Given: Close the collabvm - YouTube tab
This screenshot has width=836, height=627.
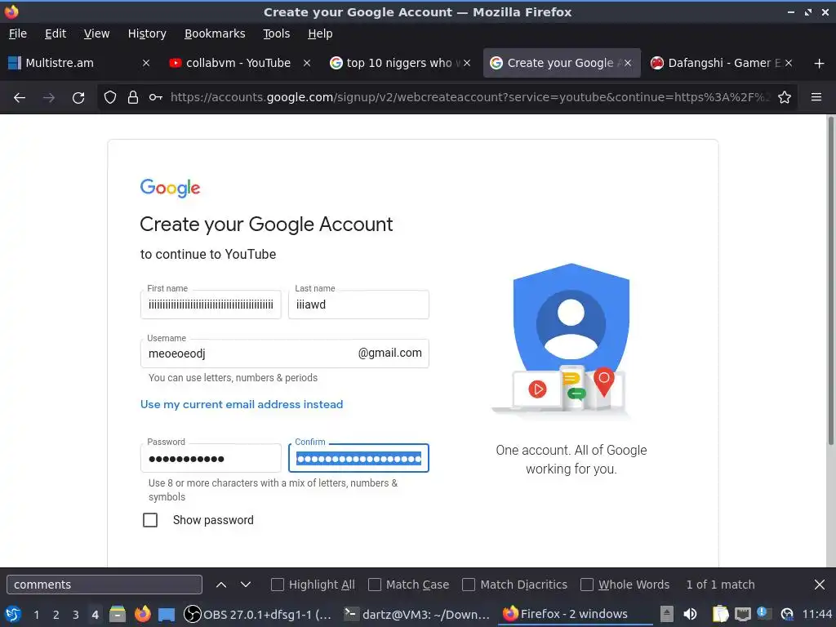Looking at the screenshot, I should [307, 63].
